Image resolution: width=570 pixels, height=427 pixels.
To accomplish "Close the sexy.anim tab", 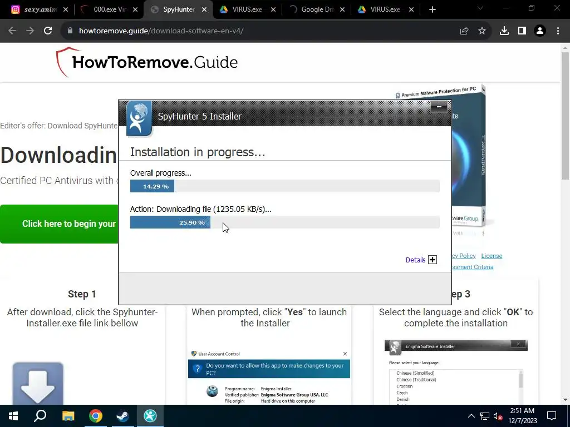I will point(66,10).
